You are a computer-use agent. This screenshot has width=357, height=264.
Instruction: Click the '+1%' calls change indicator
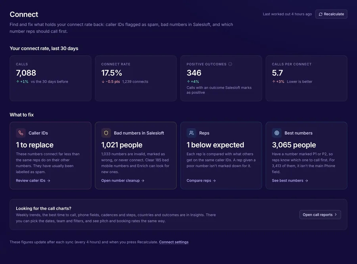pos(22,81)
